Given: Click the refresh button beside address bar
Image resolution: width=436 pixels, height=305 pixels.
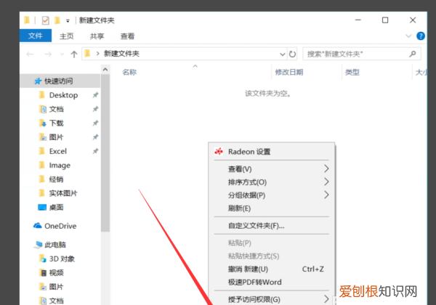Looking at the screenshot, I should coord(292,54).
